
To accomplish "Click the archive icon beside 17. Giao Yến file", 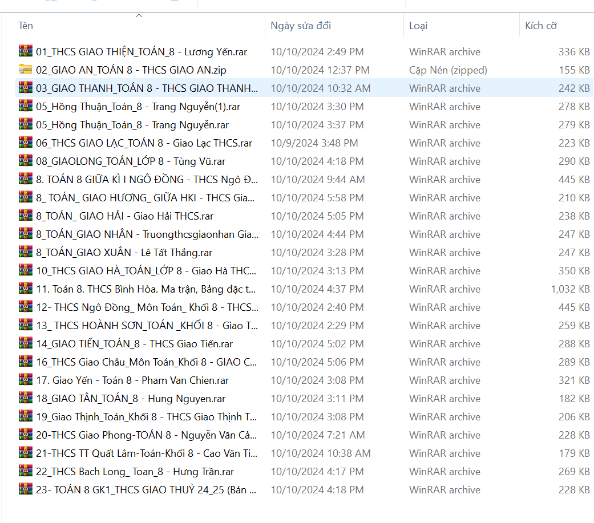I will 25,380.
